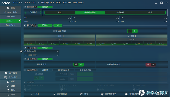Click the 基本视图 eye icon
The height and width of the screenshot is (97, 170).
pyautogui.click(x=6, y=73)
